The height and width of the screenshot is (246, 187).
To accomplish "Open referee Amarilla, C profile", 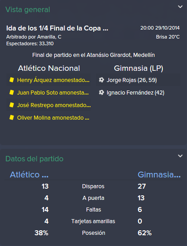I will (x=49, y=37).
